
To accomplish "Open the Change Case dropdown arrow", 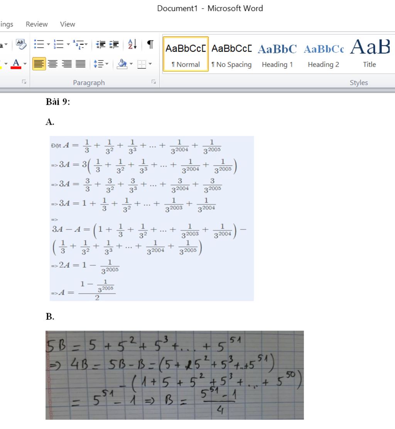I will [6, 44].
